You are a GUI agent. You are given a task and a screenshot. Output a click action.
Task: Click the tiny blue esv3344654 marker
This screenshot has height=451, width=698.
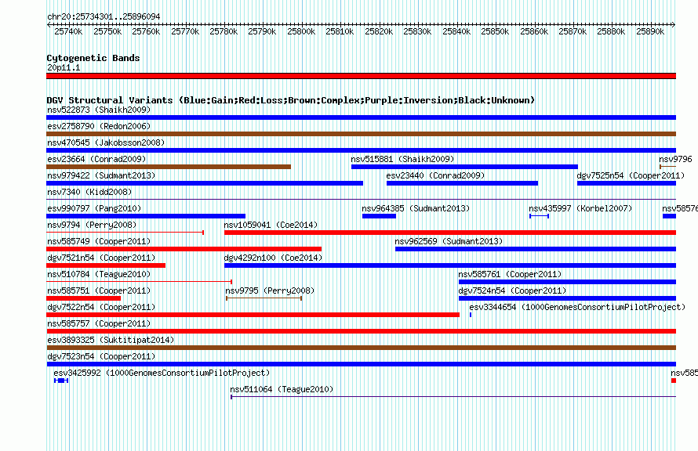pyautogui.click(x=471, y=315)
